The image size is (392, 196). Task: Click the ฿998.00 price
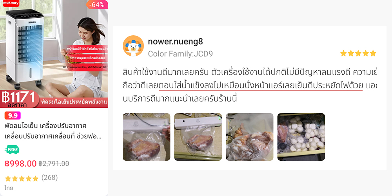21,163
